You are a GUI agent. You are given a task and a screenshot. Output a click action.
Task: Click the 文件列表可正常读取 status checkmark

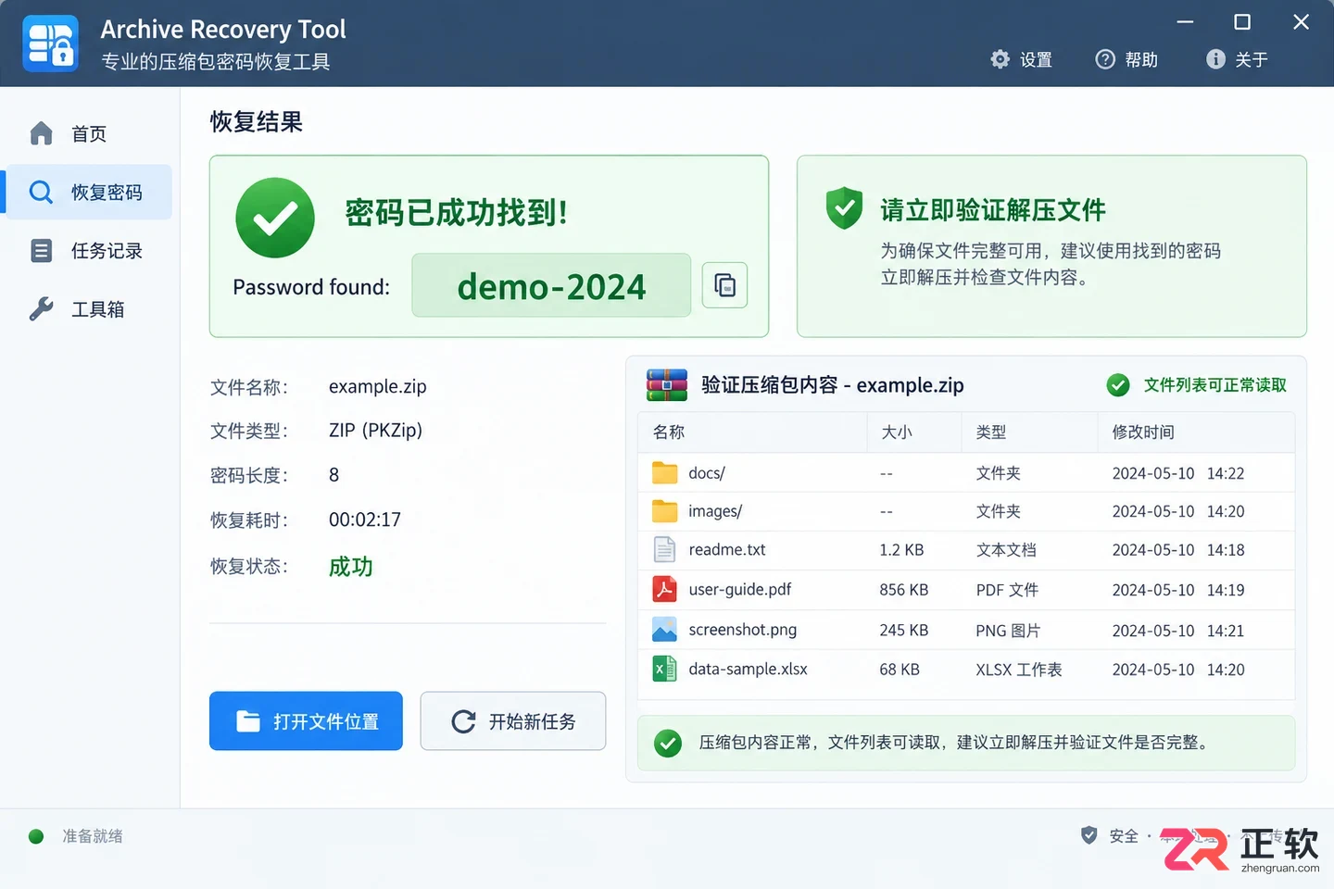pyautogui.click(x=1118, y=385)
